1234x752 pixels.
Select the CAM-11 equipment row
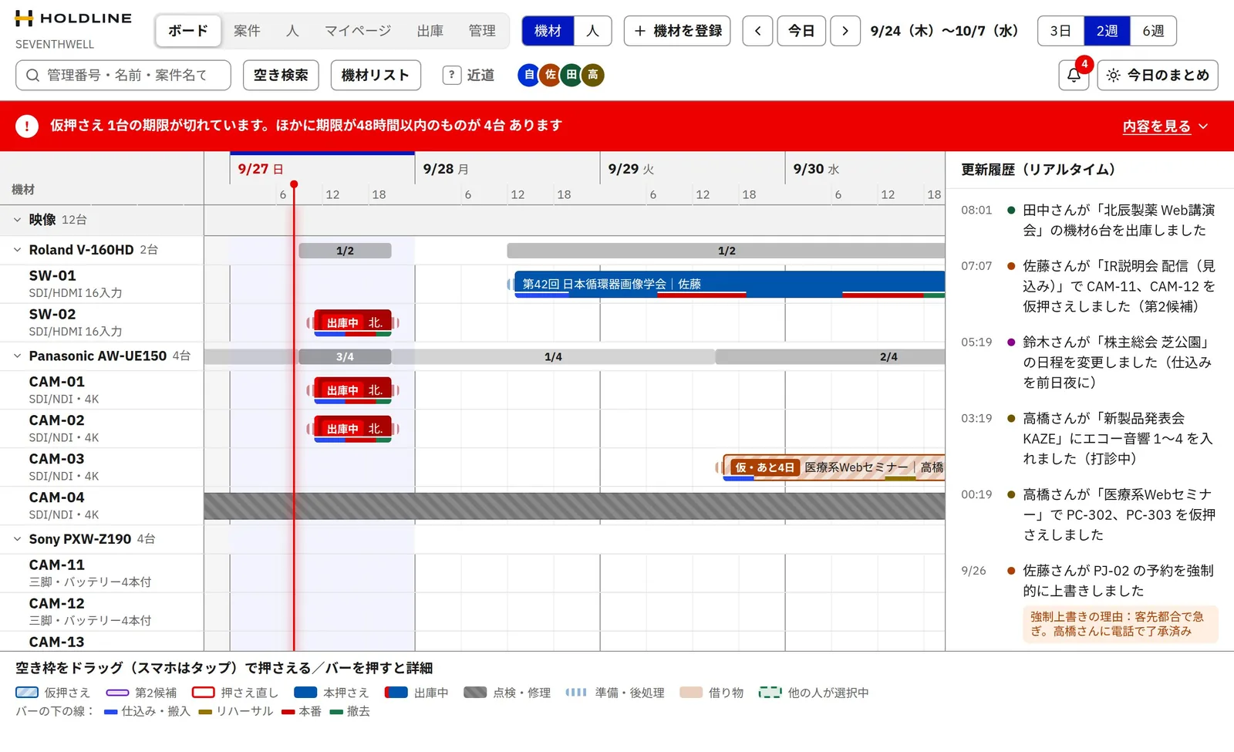click(102, 573)
